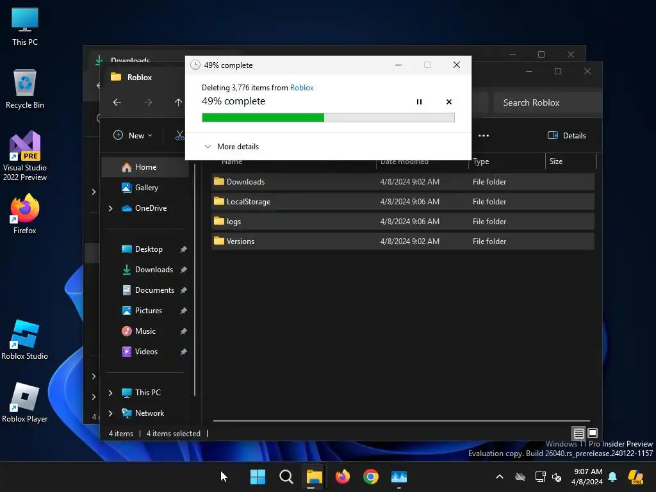
Task: Click the pin icon next to Videos
Action: [183, 352]
